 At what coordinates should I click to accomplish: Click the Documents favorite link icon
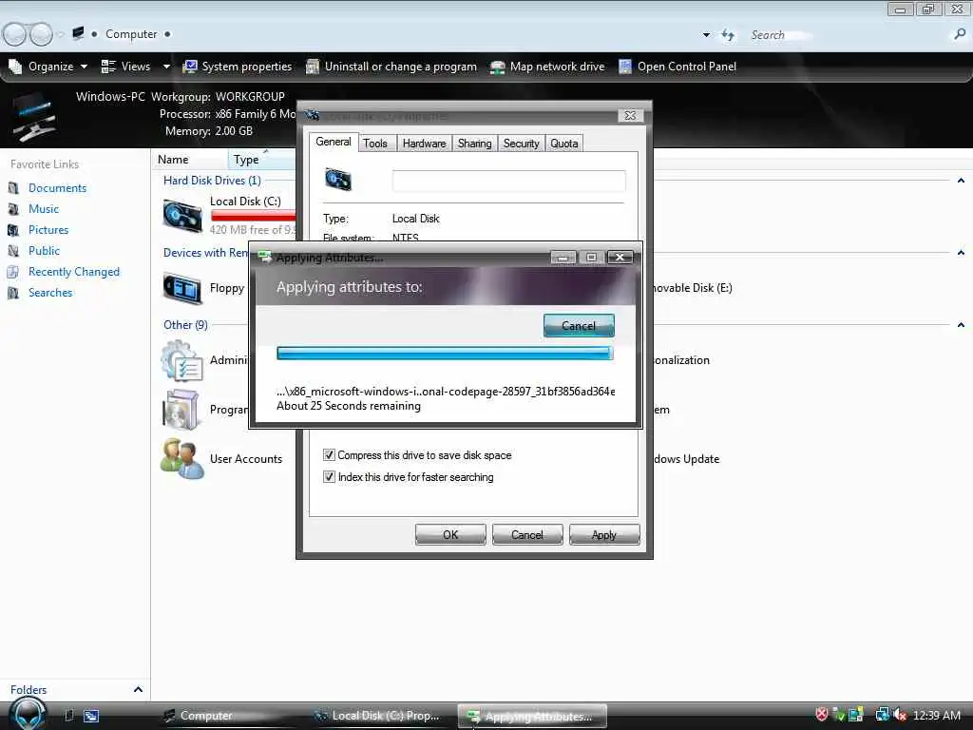[x=13, y=188]
